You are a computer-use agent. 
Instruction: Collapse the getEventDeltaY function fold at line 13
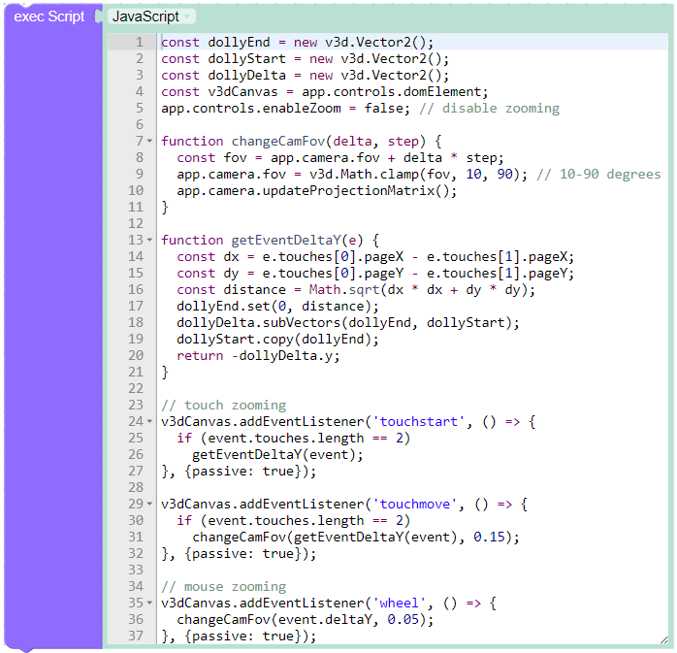point(149,240)
